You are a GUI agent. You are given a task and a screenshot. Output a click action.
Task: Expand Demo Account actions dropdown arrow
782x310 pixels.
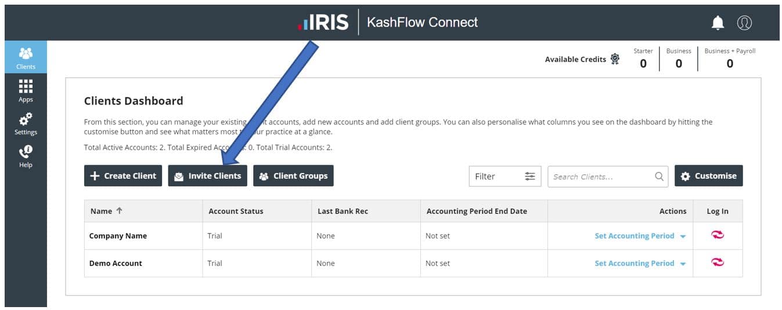(683, 264)
